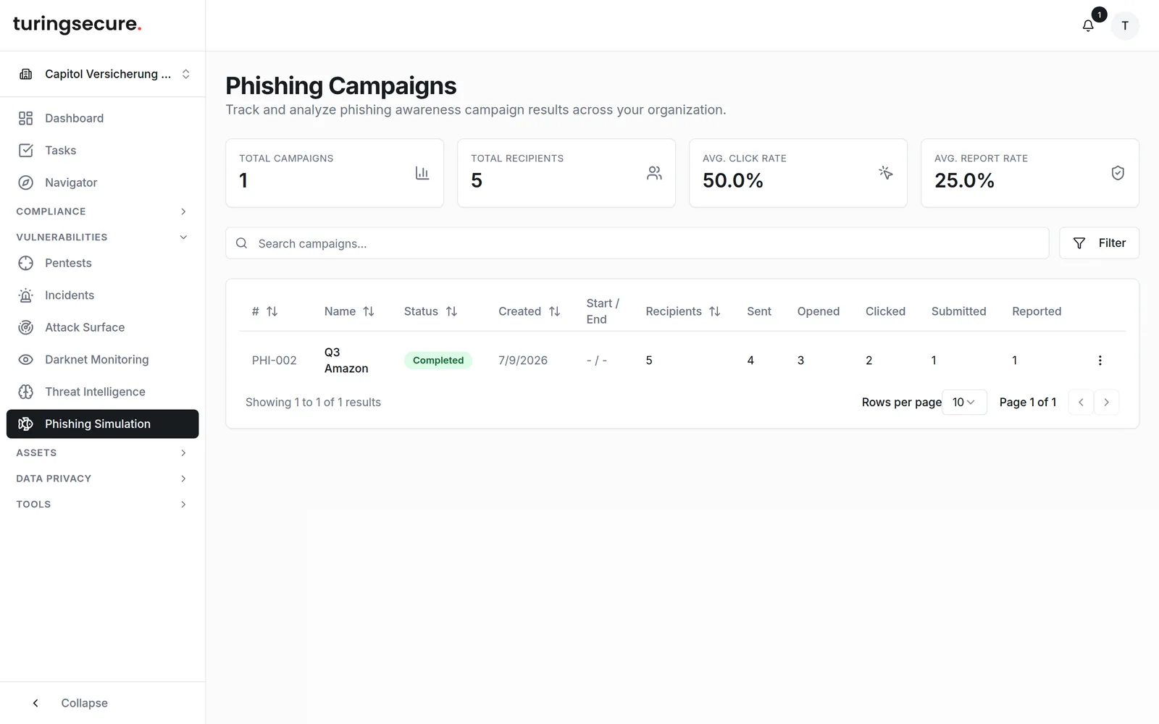
Task: Open the user avatar T menu
Action: (x=1125, y=26)
